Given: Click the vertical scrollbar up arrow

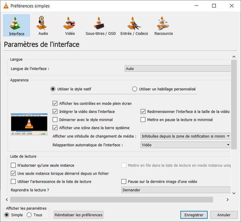Looking at the screenshot, I should point(234,57).
